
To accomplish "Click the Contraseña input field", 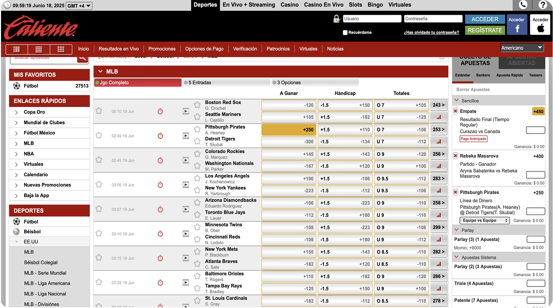I will (x=433, y=19).
